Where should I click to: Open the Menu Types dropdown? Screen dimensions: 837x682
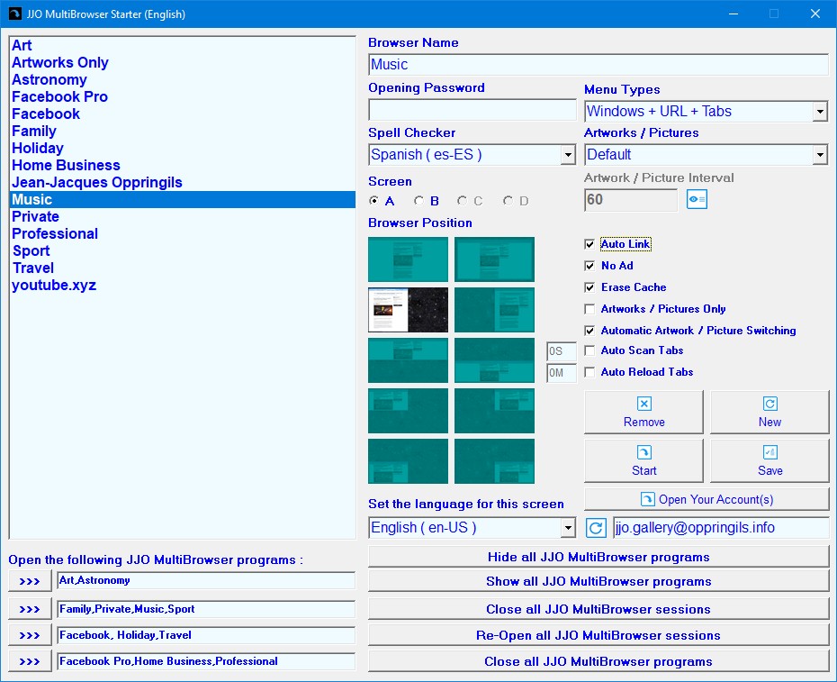[820, 112]
